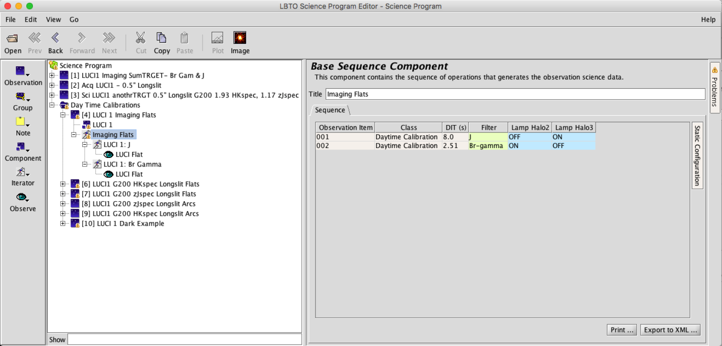This screenshot has height=346, width=722.
Task: Click the Note sidebar icon
Action: (22, 122)
